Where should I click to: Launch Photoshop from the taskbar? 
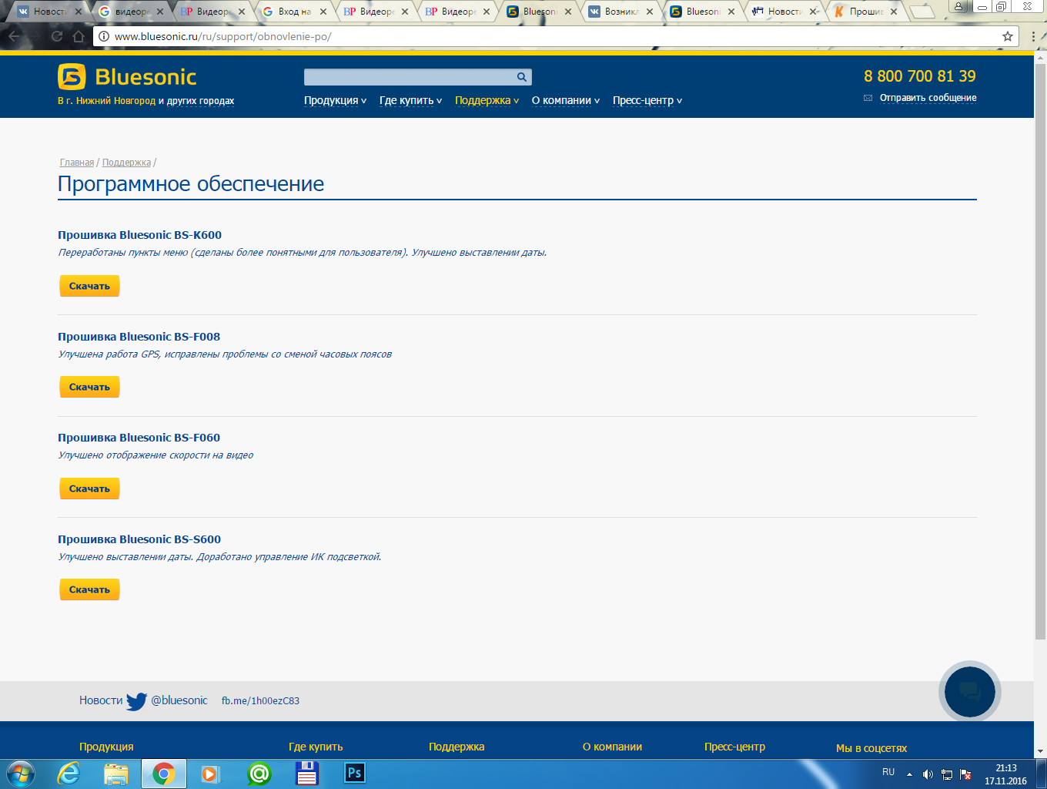pyautogui.click(x=354, y=773)
